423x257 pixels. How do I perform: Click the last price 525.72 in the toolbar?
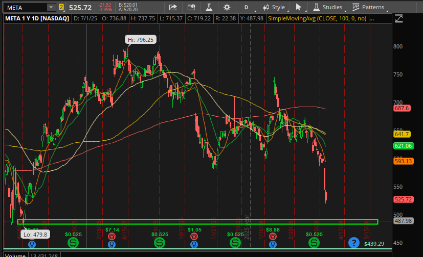click(80, 8)
